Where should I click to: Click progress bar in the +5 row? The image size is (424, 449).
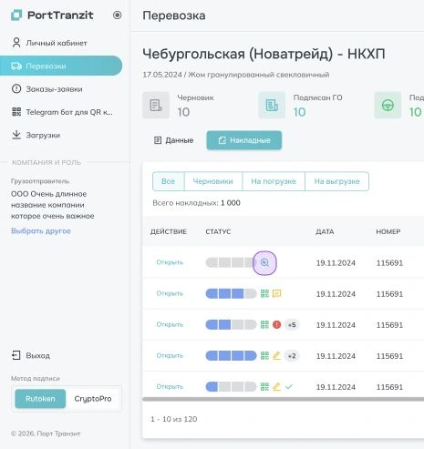click(232, 324)
